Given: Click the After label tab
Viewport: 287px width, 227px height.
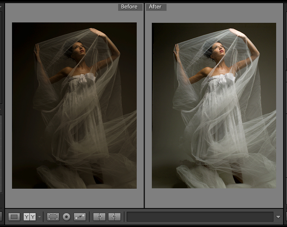Looking at the screenshot, I should pyautogui.click(x=156, y=7).
